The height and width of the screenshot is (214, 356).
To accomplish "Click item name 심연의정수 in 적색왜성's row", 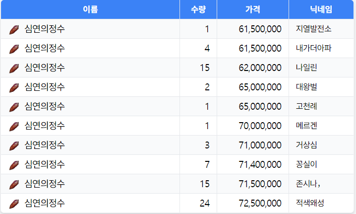I will pyautogui.click(x=45, y=203).
